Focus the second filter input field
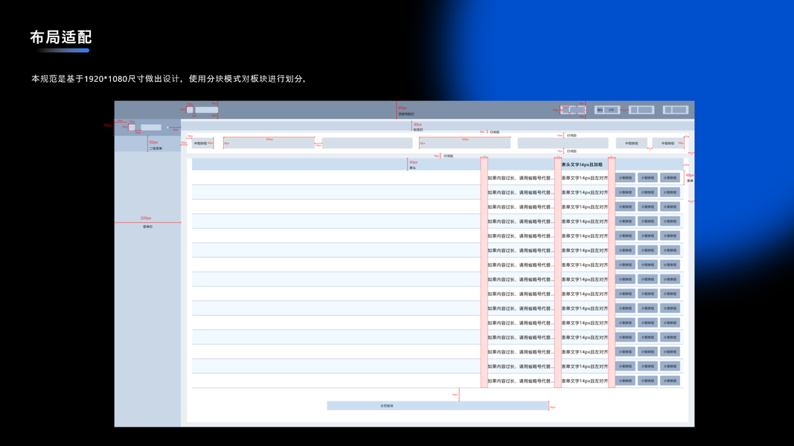The width and height of the screenshot is (794, 446). click(367, 143)
